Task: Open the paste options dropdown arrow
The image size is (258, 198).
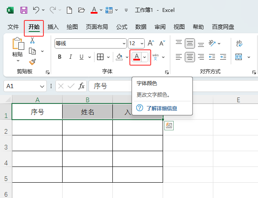Action: pyautogui.click(x=18, y=61)
